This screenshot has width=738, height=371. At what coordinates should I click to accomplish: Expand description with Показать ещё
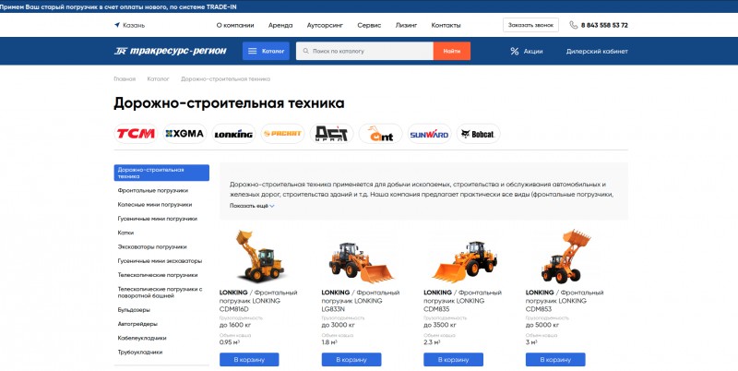pyautogui.click(x=252, y=206)
